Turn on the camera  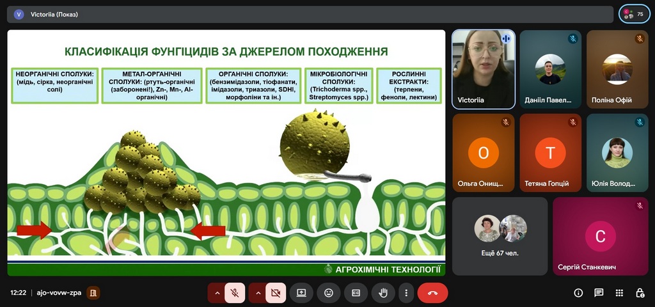click(x=276, y=293)
